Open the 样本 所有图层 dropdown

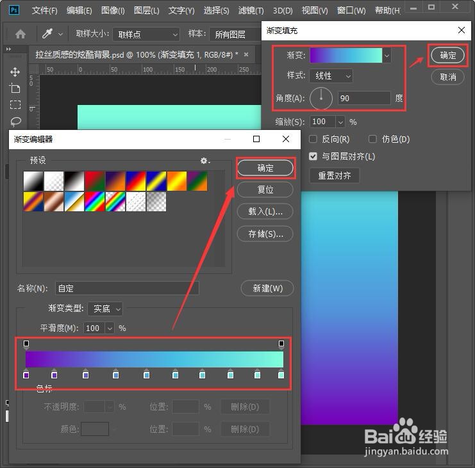pyautogui.click(x=235, y=34)
